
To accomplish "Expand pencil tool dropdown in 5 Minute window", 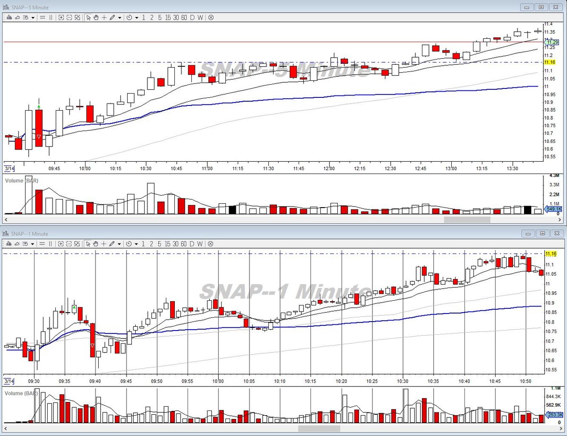I will (x=120, y=17).
